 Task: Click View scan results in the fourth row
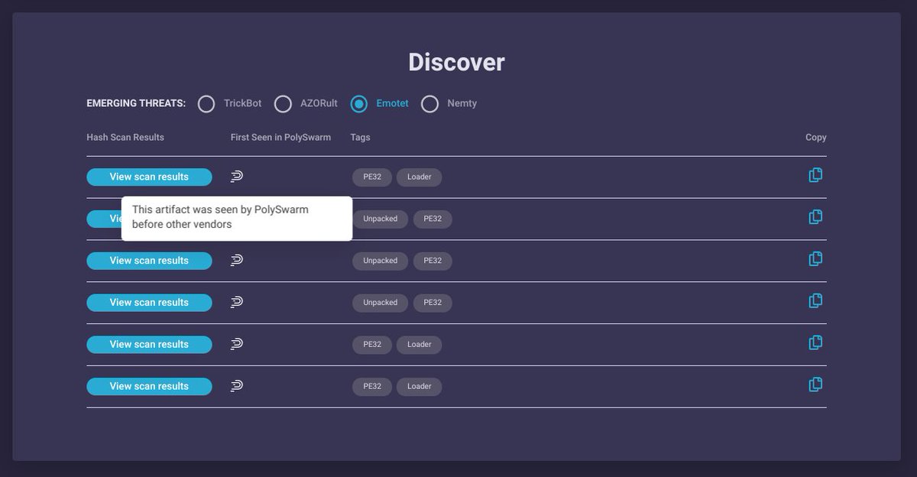(x=149, y=303)
